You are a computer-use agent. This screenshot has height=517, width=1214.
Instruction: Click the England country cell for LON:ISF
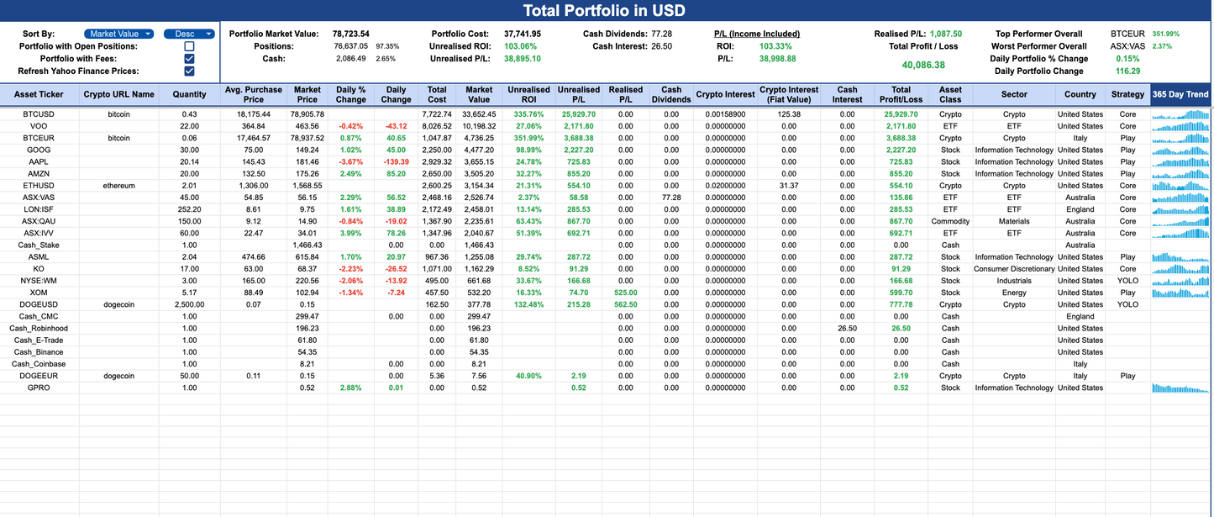click(x=1080, y=209)
